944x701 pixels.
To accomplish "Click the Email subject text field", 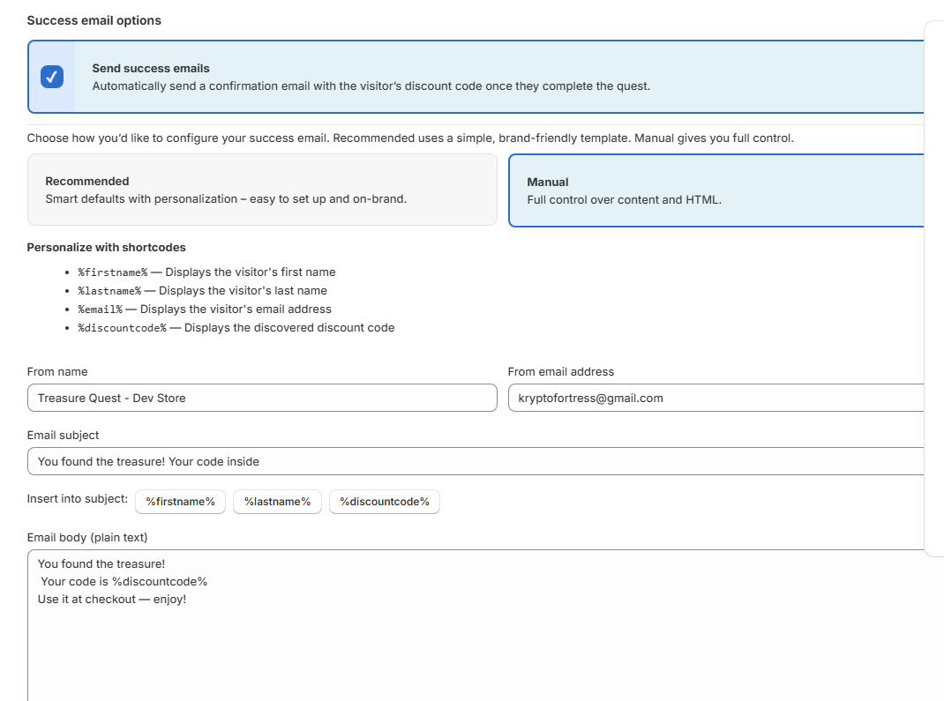I will pos(476,461).
